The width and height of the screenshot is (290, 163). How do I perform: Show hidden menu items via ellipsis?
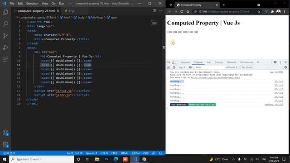click(70, 4)
